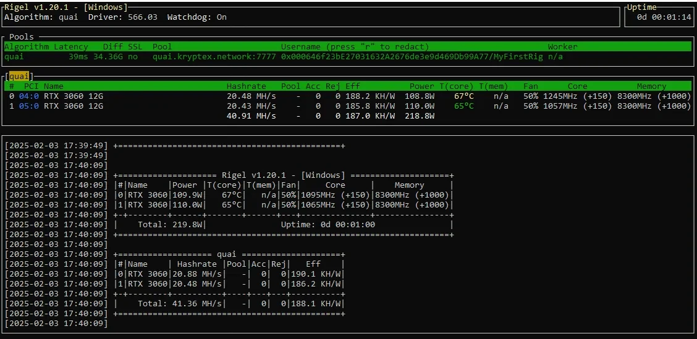The image size is (697, 339).
Task: Click the Power column header in GPU table
Action: tap(421, 86)
